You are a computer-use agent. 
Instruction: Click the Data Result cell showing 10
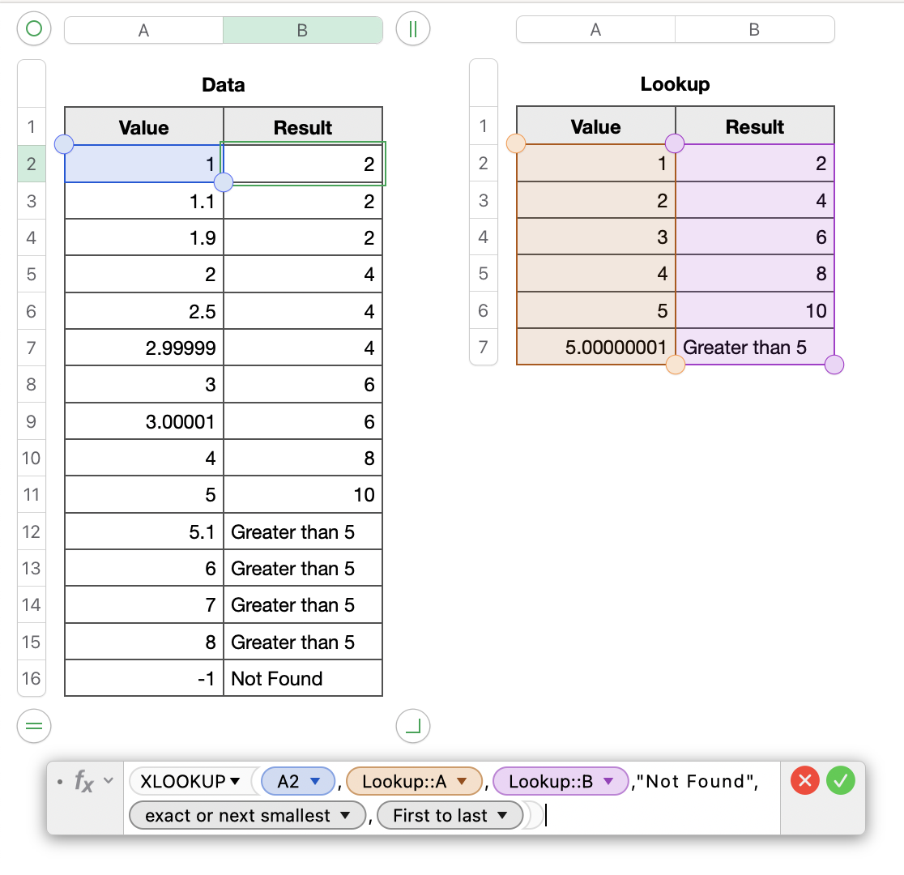(x=303, y=494)
